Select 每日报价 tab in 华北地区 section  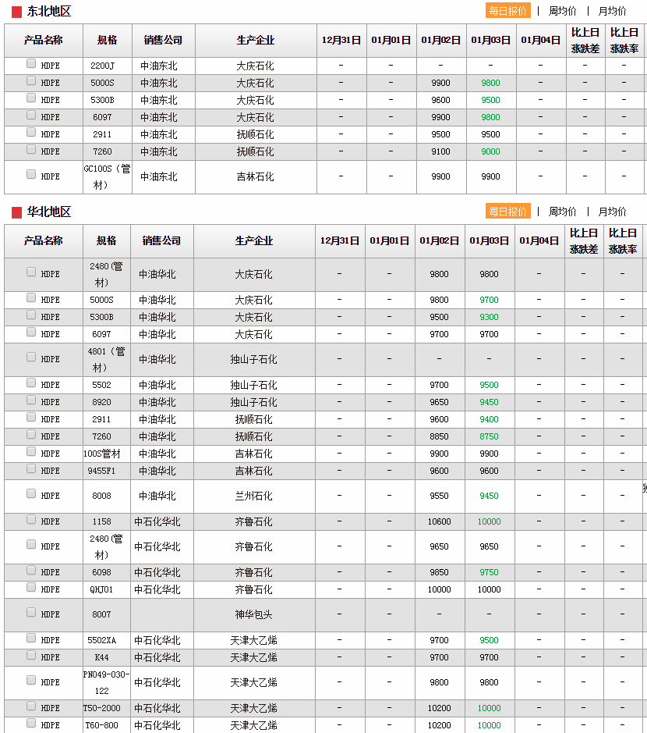508,212
